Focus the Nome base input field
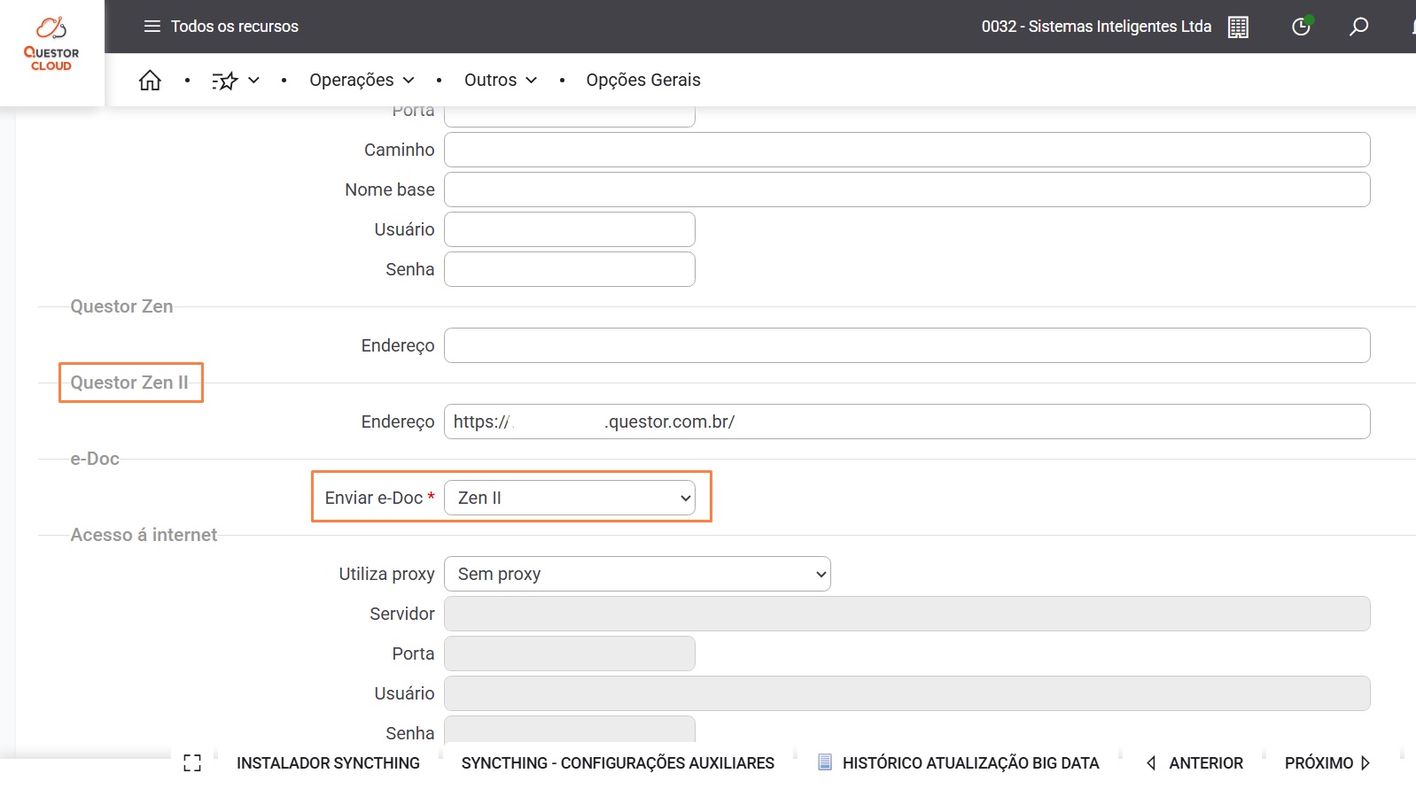The height and width of the screenshot is (812, 1416). 906,189
